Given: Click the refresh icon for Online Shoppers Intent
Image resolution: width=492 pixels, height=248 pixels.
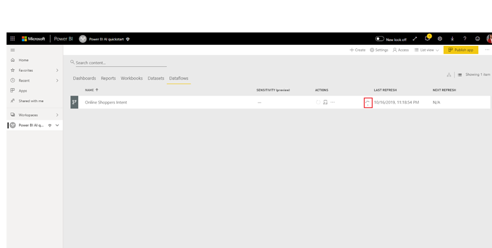Looking at the screenshot, I should pyautogui.click(x=319, y=103).
